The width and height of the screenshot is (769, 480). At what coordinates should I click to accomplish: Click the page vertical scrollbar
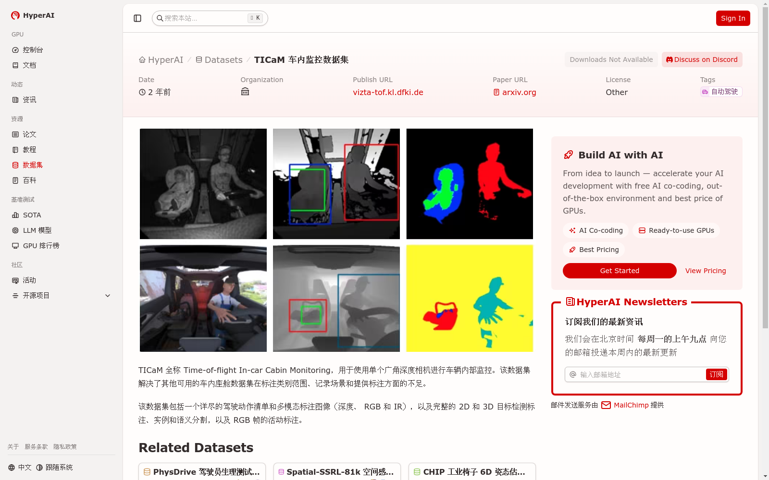point(765,168)
